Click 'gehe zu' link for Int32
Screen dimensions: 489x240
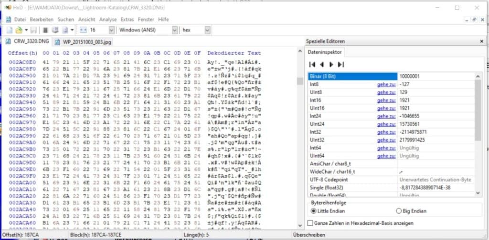click(386, 132)
